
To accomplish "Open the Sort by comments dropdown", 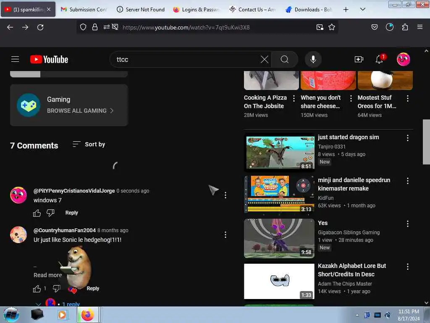I will (89, 144).
